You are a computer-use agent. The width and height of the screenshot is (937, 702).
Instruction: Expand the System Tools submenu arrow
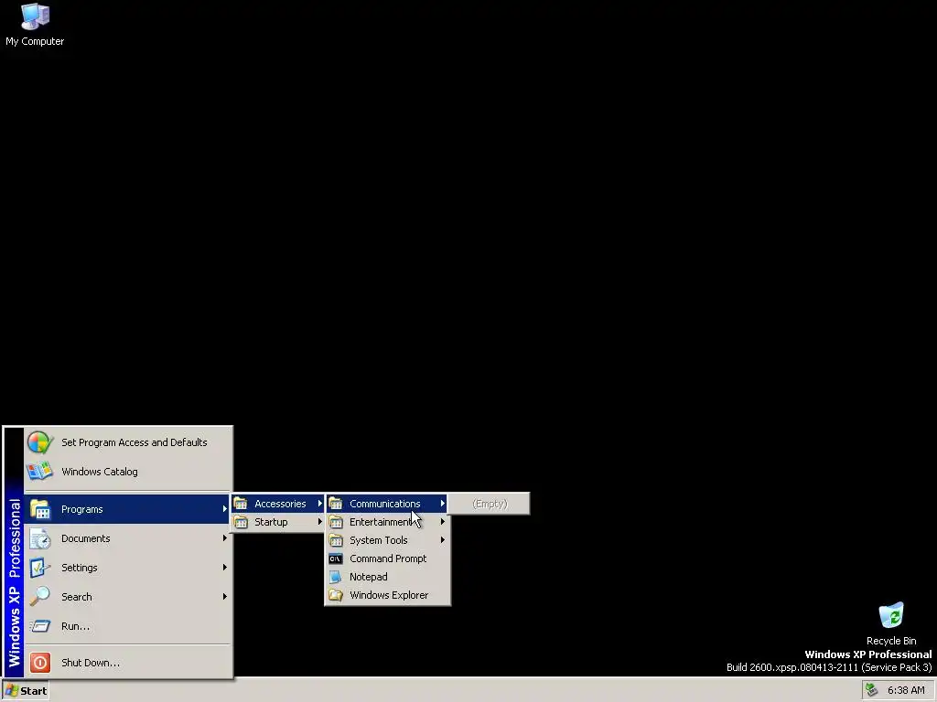(x=442, y=540)
